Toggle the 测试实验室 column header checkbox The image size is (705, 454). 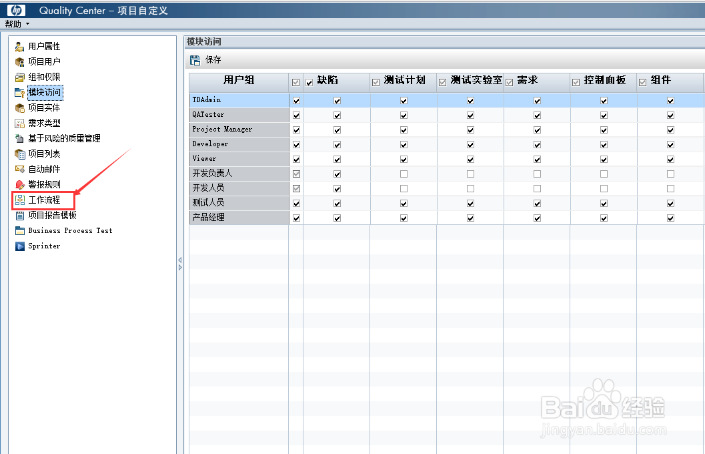(x=442, y=82)
